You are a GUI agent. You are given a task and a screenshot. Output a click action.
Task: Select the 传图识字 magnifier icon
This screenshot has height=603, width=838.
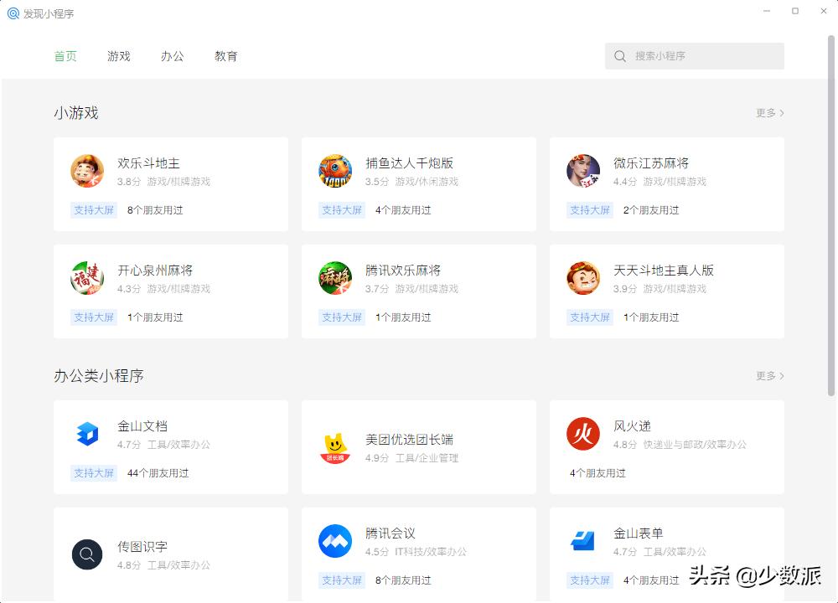[x=87, y=554]
